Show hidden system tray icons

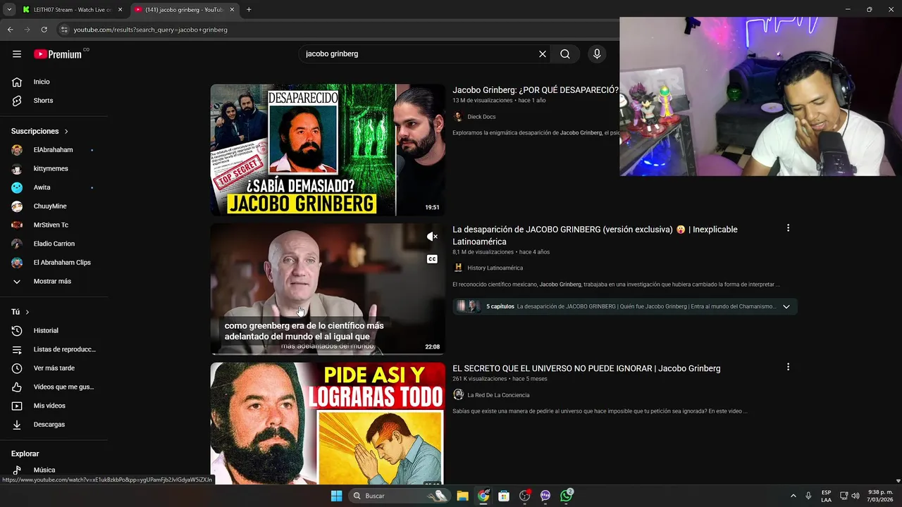[x=793, y=496]
